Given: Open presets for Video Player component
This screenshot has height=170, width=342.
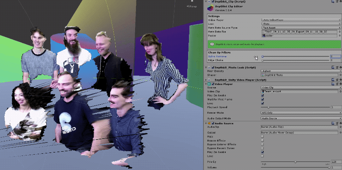Looking at the screenshot, I should (337, 84).
